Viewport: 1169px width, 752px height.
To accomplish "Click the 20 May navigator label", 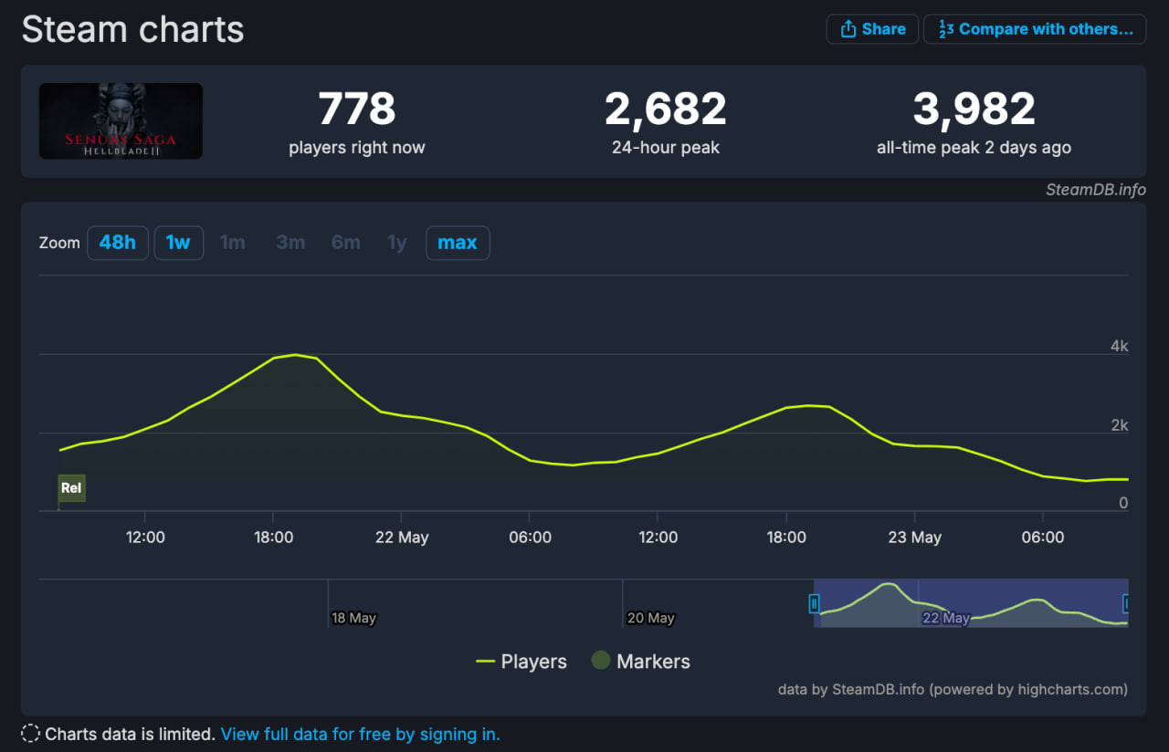I will [x=651, y=618].
